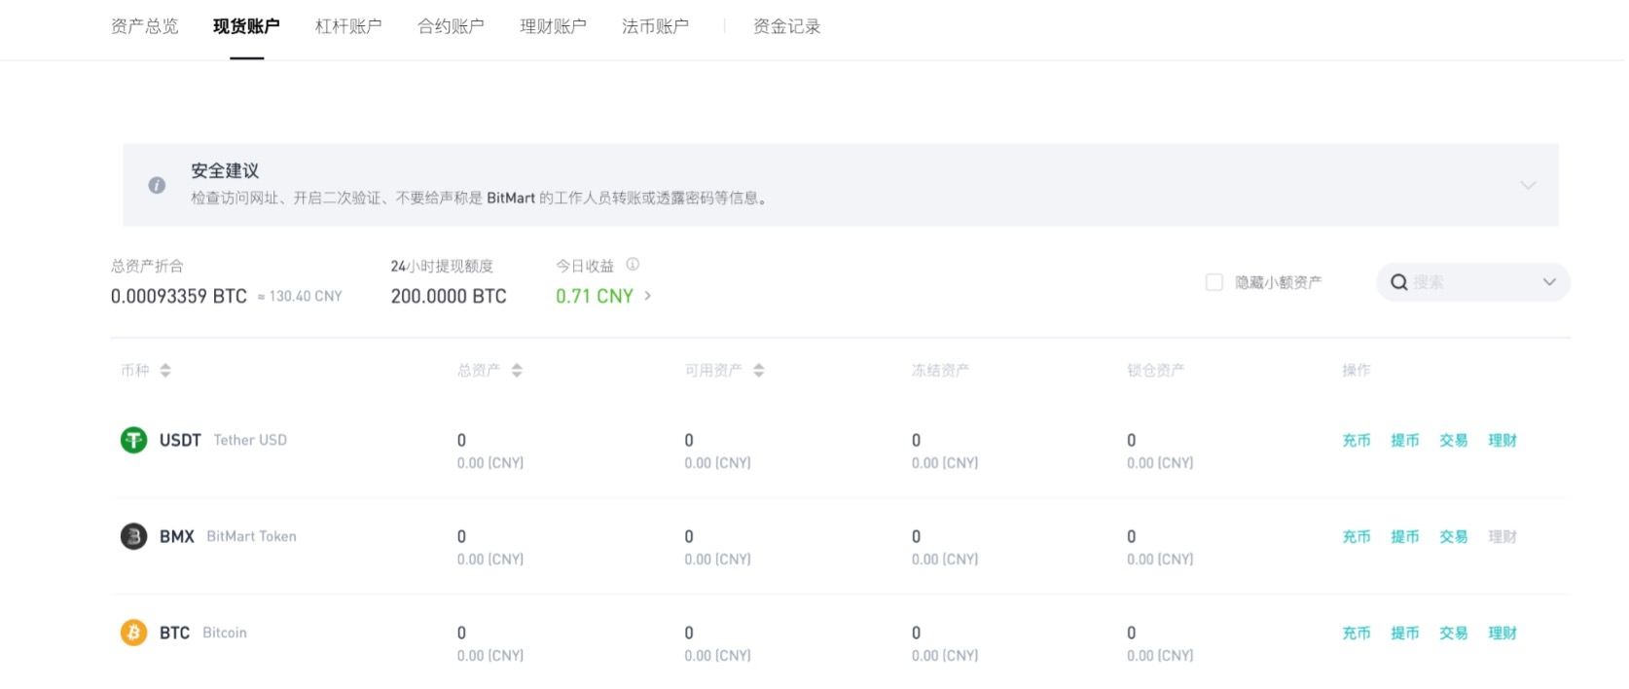This screenshot has width=1629, height=689.
Task: Open the 资金记录 tab
Action: pyautogui.click(x=786, y=26)
